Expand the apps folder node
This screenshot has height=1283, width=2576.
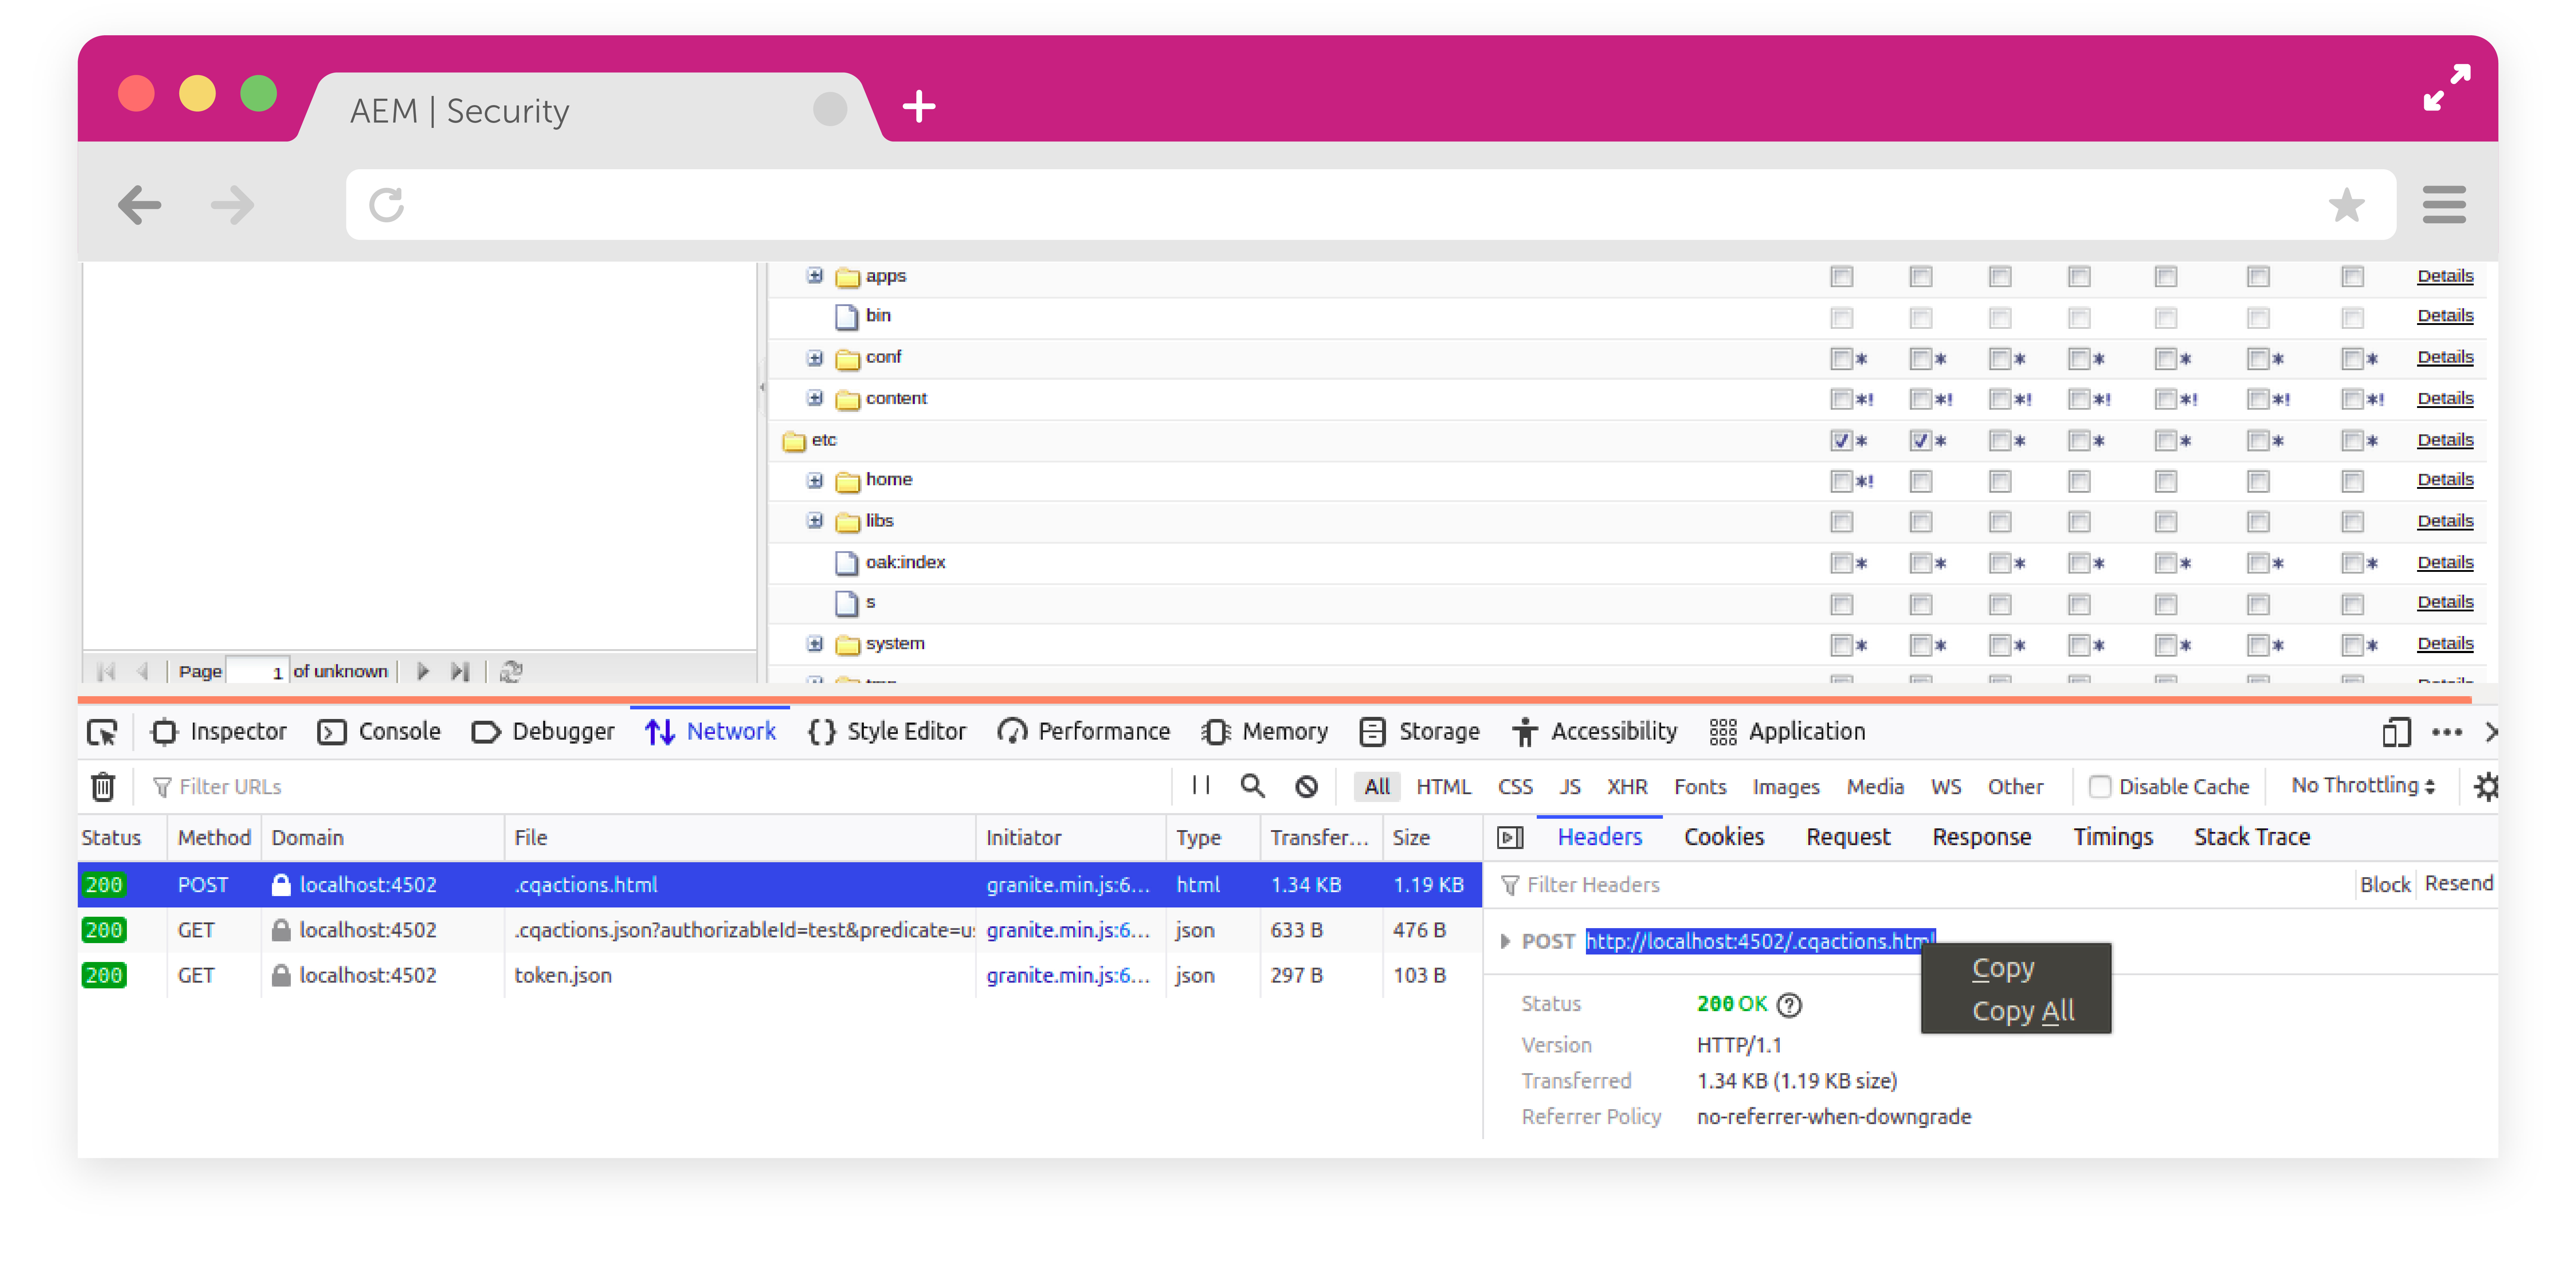[815, 276]
